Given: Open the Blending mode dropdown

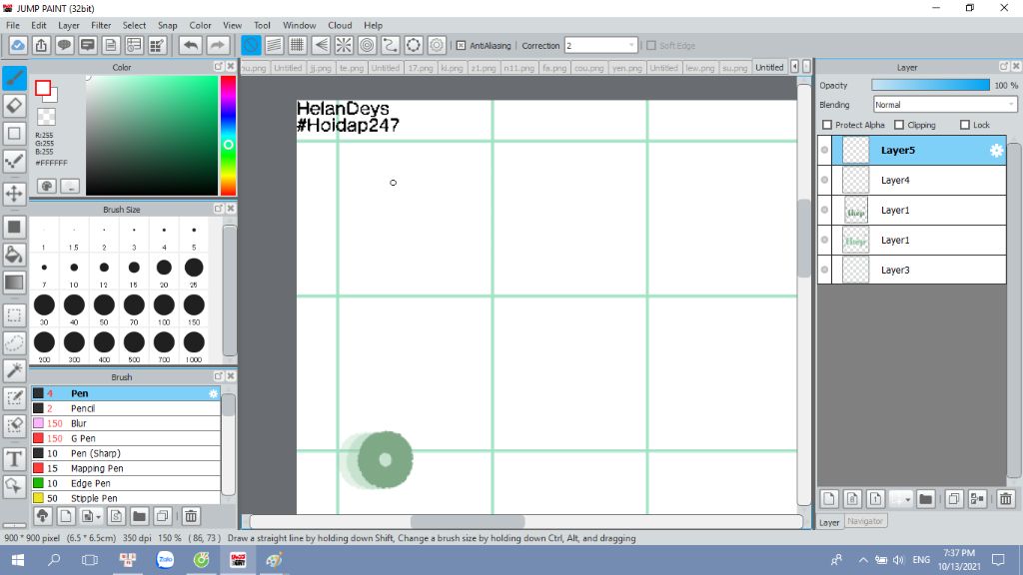Looking at the screenshot, I should (945, 104).
